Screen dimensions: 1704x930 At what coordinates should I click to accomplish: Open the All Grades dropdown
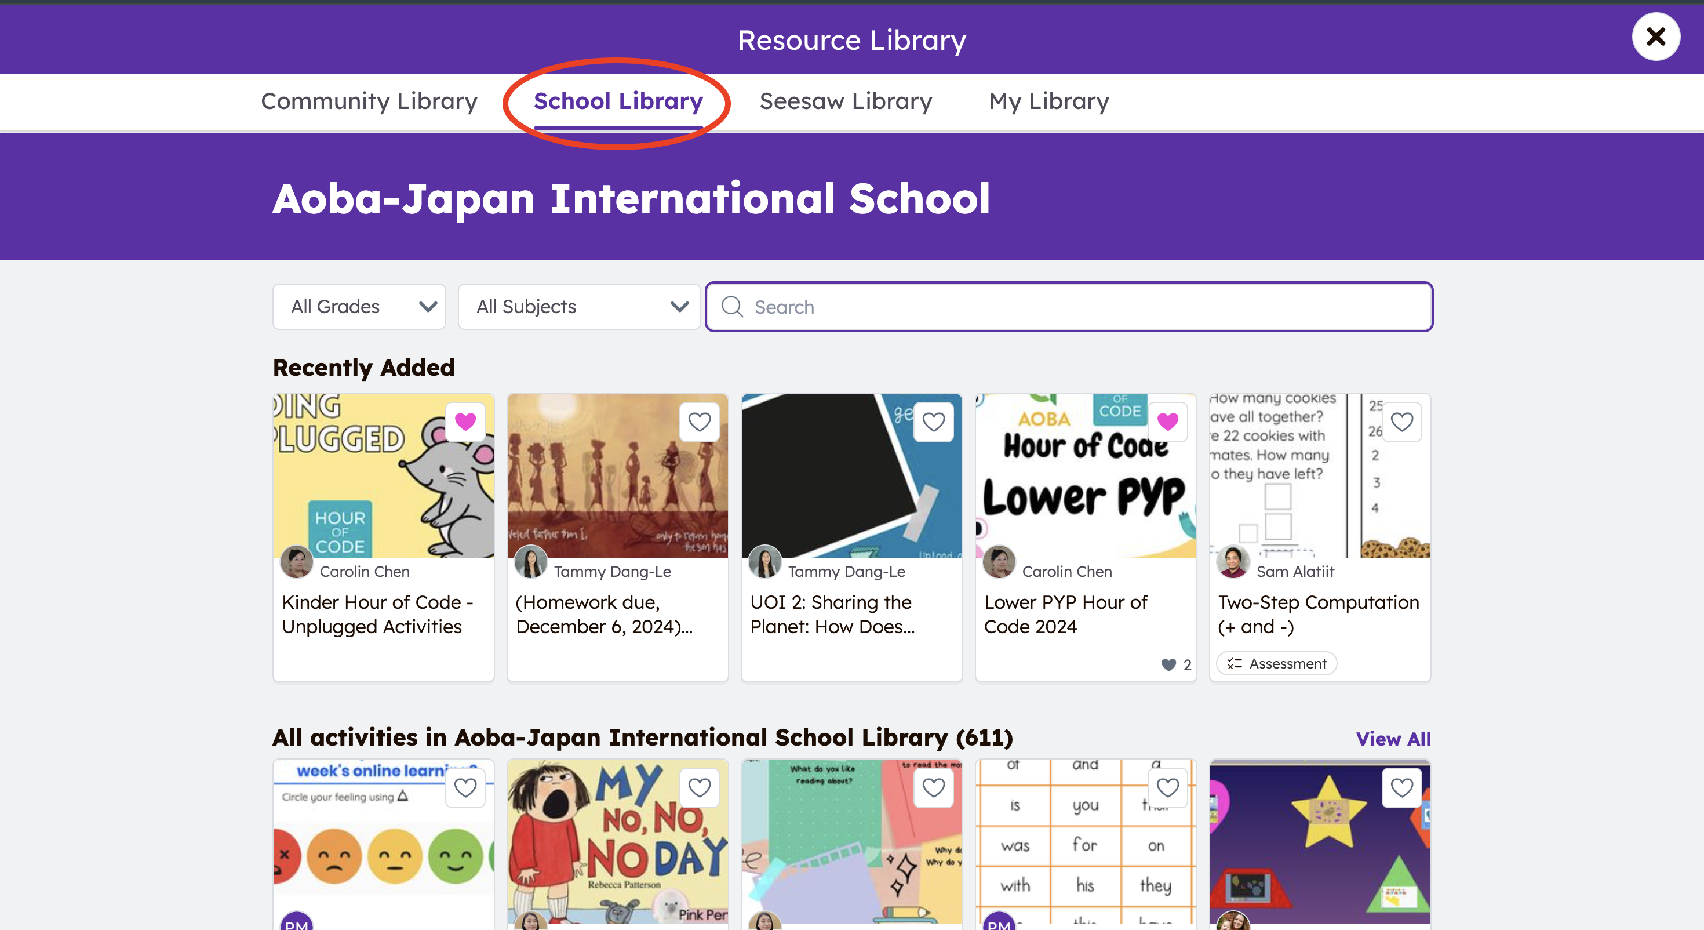359,307
